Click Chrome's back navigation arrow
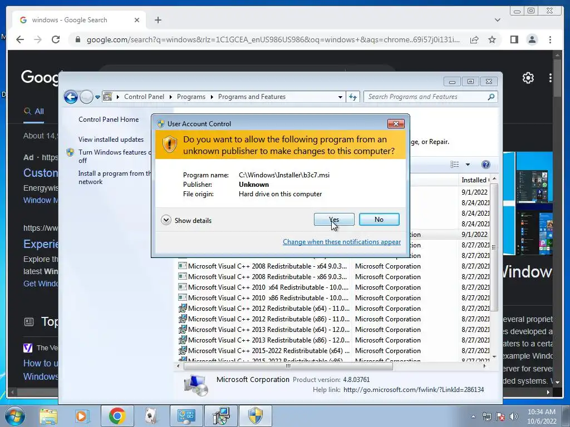 coord(20,39)
